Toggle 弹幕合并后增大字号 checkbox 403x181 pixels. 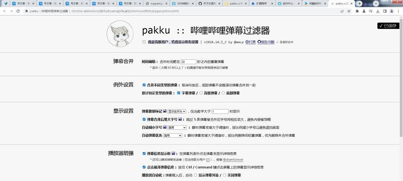pyautogui.click(x=144, y=119)
